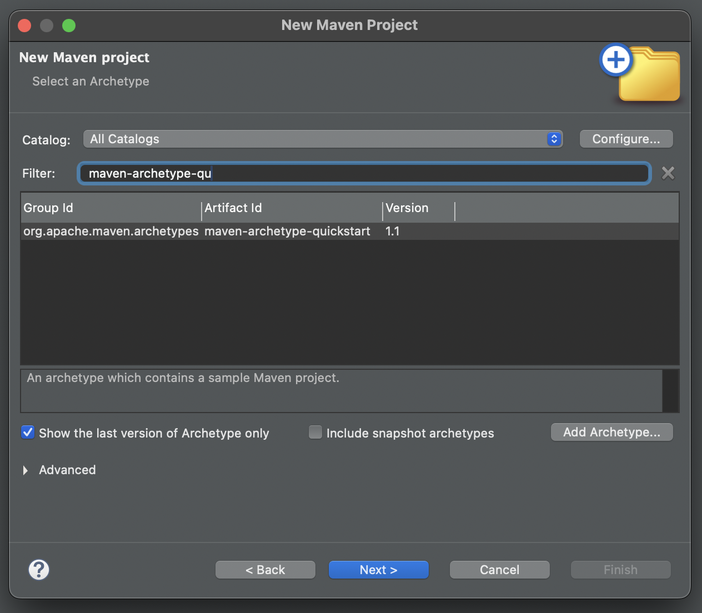
Task: Sort by the Version column header
Action: click(x=419, y=208)
